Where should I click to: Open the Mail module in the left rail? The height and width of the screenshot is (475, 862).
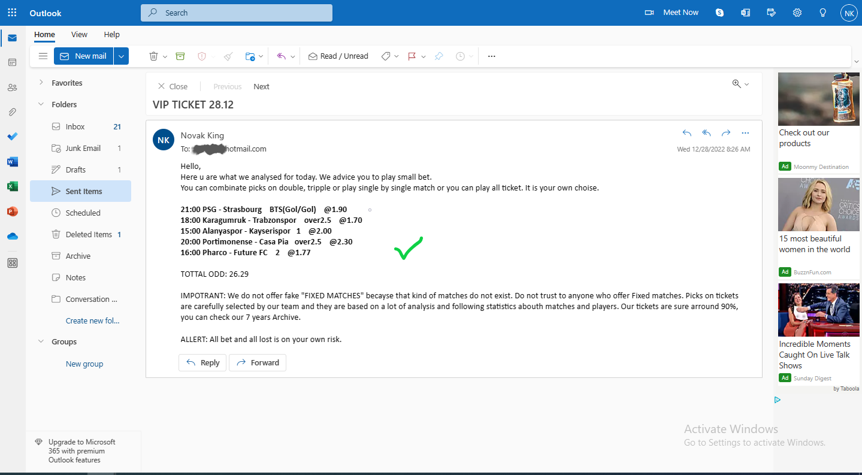point(12,38)
